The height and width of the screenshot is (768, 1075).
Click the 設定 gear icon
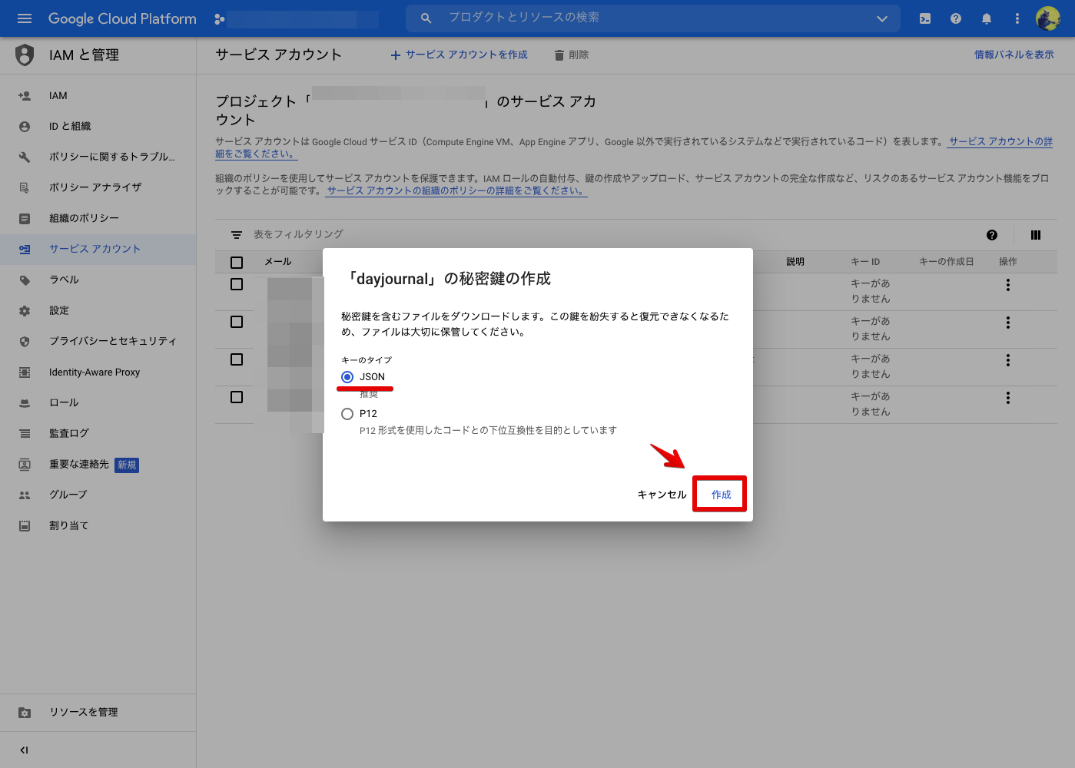pyautogui.click(x=25, y=311)
